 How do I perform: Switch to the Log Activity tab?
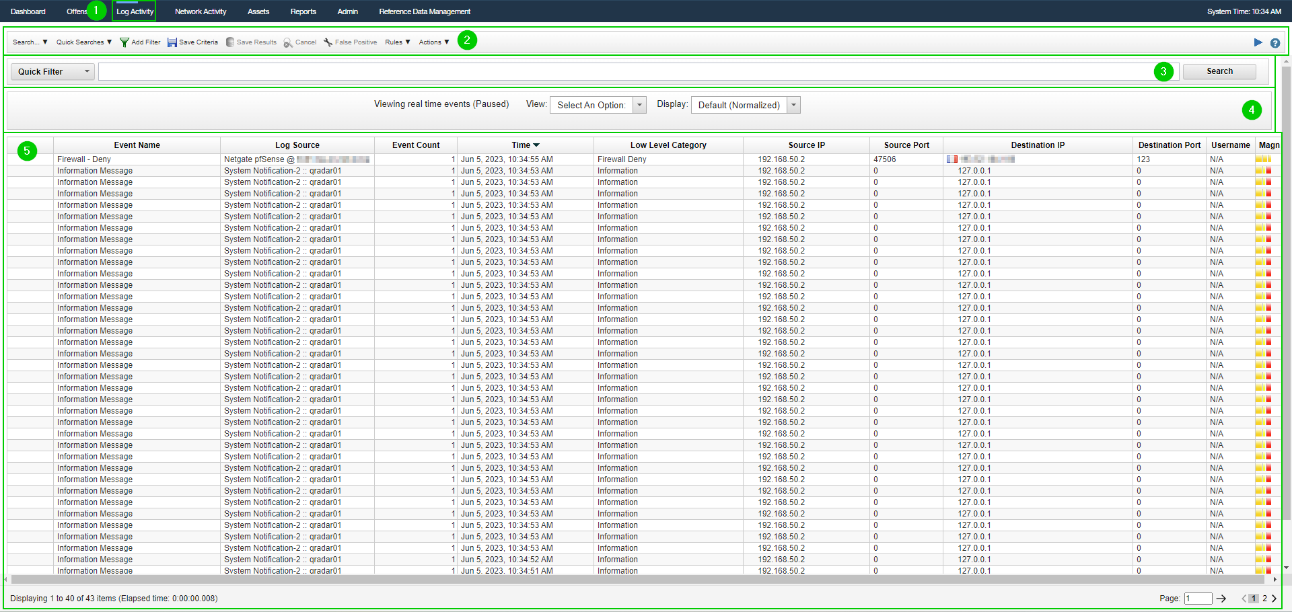click(135, 11)
